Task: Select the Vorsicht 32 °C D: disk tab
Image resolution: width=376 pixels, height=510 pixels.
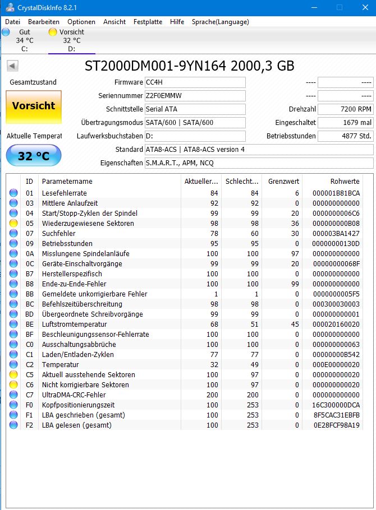Action: 72,40
